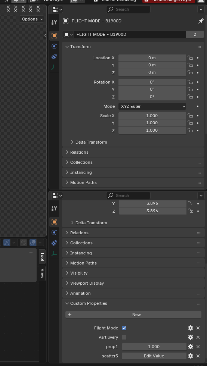Lock Location Z
This screenshot has height=366, width=207.
pyautogui.click(x=190, y=73)
